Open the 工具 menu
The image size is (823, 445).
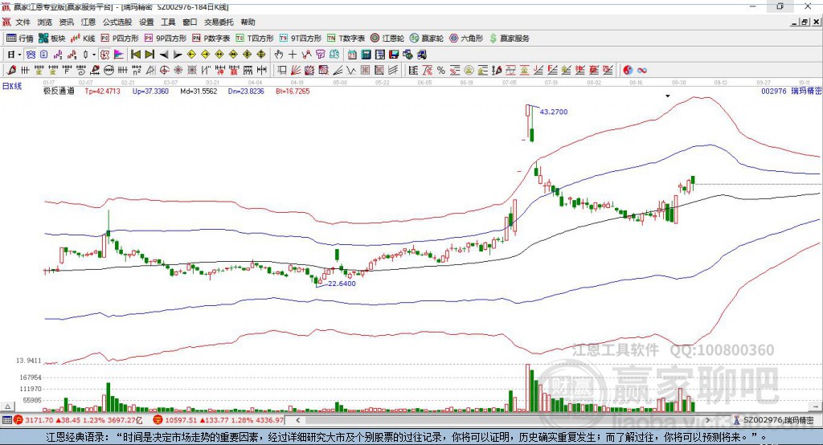pyautogui.click(x=168, y=22)
